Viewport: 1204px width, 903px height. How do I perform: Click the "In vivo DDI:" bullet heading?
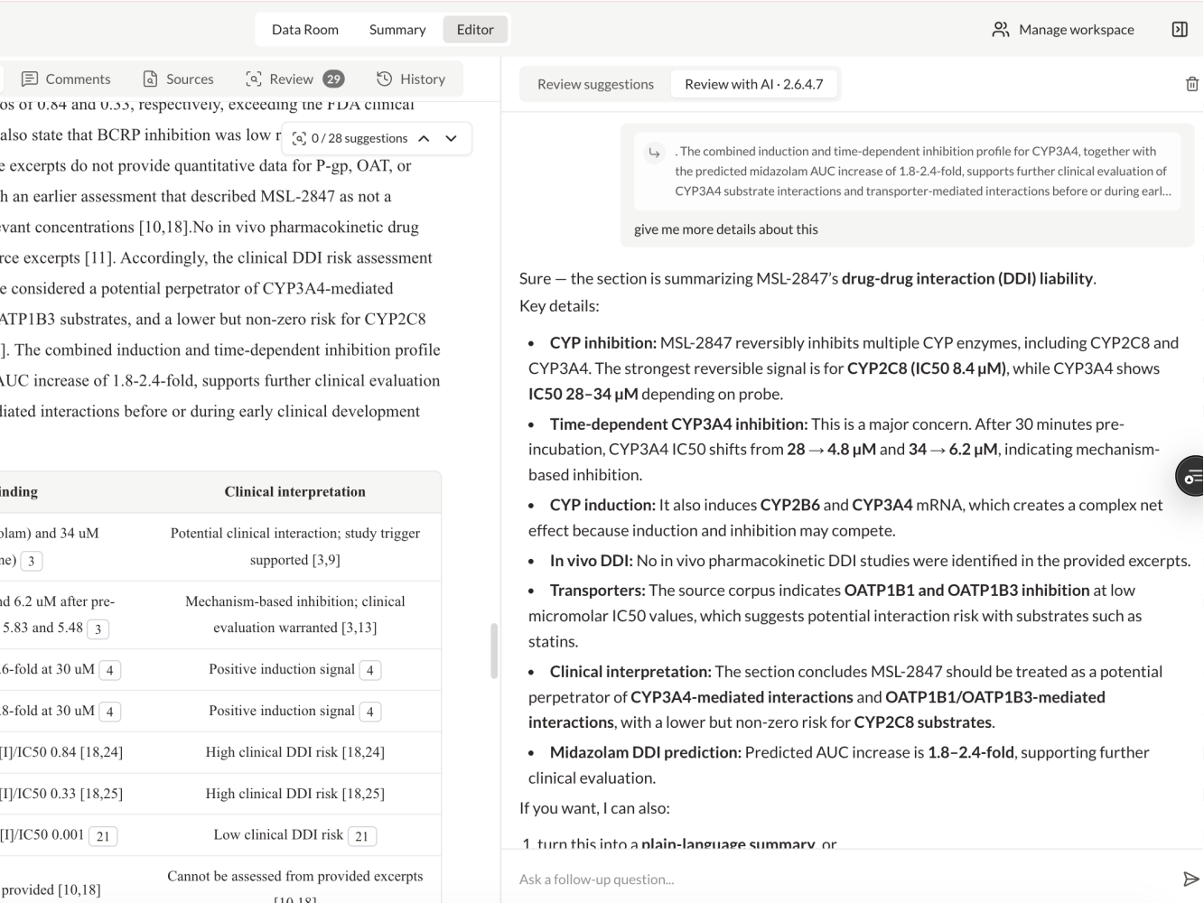point(592,561)
